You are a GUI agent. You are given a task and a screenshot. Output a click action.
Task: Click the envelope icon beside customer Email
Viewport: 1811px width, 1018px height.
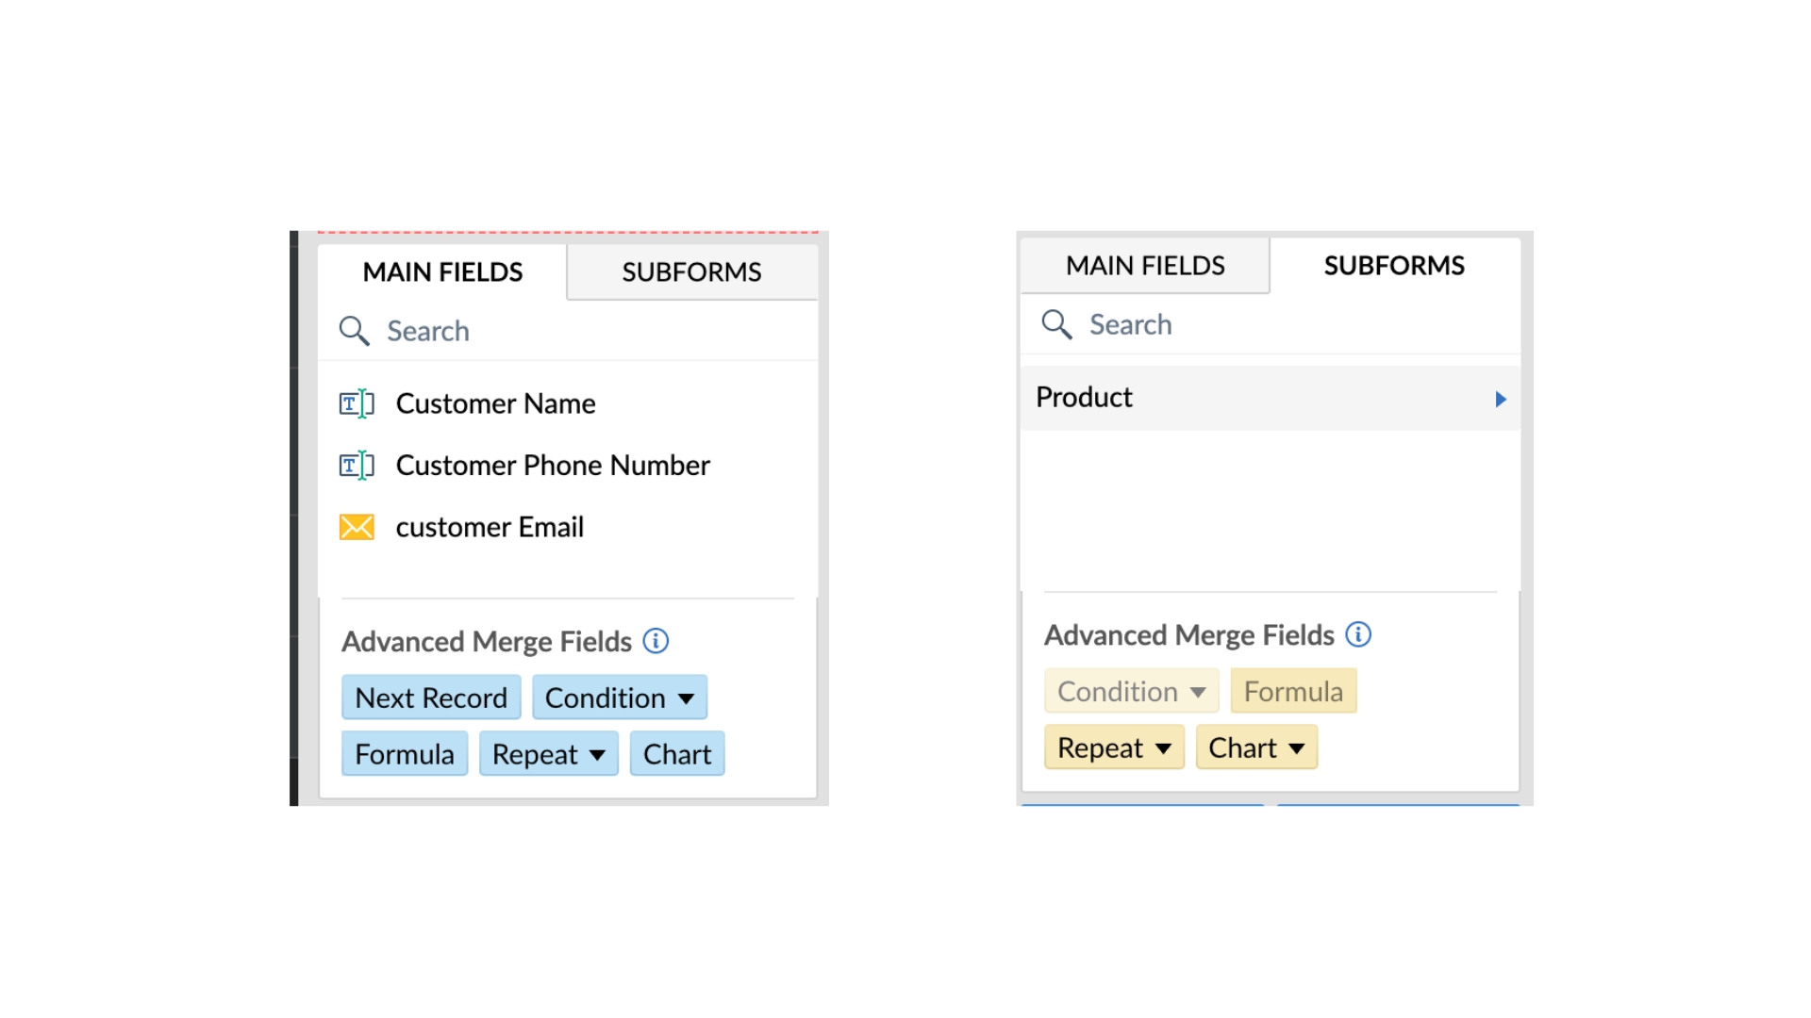click(x=357, y=527)
